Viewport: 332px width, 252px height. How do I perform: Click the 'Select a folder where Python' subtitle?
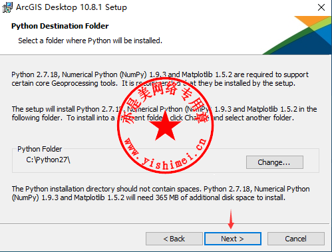(90, 41)
